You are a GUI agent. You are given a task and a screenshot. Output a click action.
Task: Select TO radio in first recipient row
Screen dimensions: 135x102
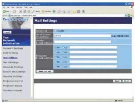click(56, 47)
